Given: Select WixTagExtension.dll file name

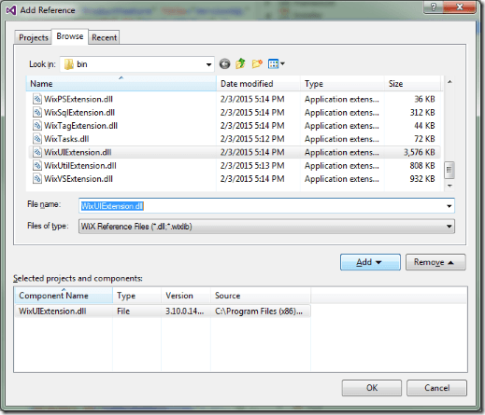Looking at the screenshot, I should [80, 126].
